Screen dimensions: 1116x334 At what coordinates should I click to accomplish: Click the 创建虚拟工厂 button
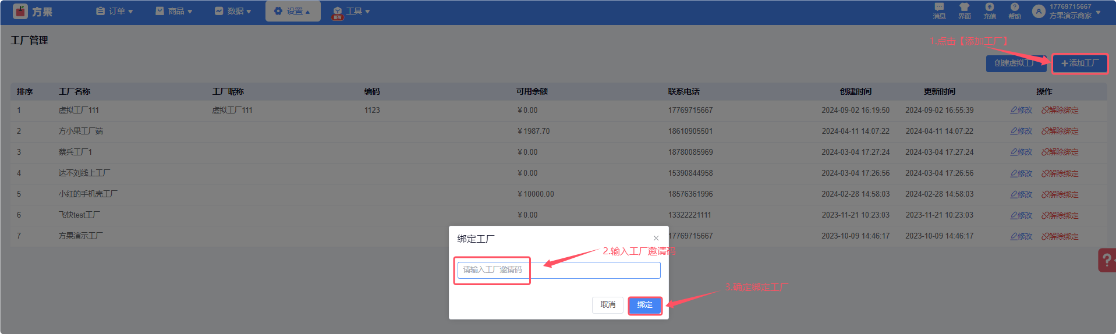click(1016, 63)
